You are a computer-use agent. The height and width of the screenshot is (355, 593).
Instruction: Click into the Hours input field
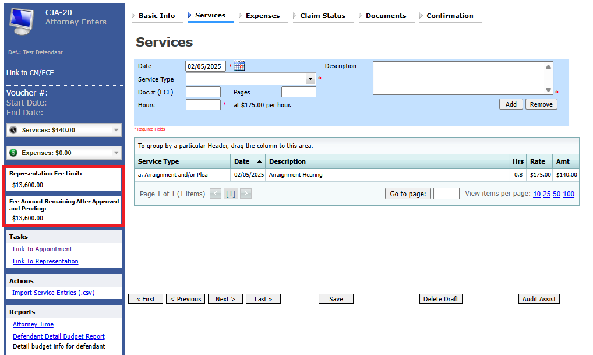[203, 105]
